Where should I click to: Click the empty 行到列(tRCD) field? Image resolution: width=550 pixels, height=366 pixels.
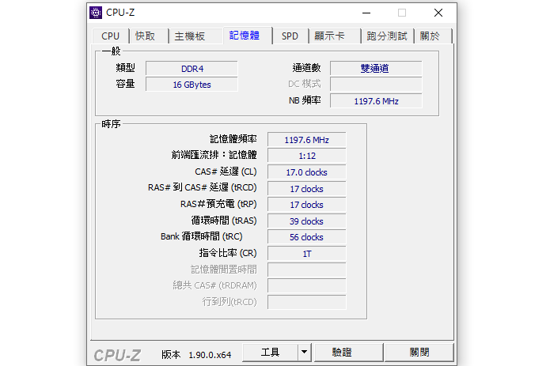coord(306,302)
